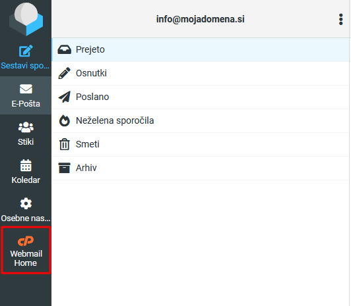The image size is (351, 306).
Task: Click the inbox tray icon beside Prejeto
Action: click(64, 49)
